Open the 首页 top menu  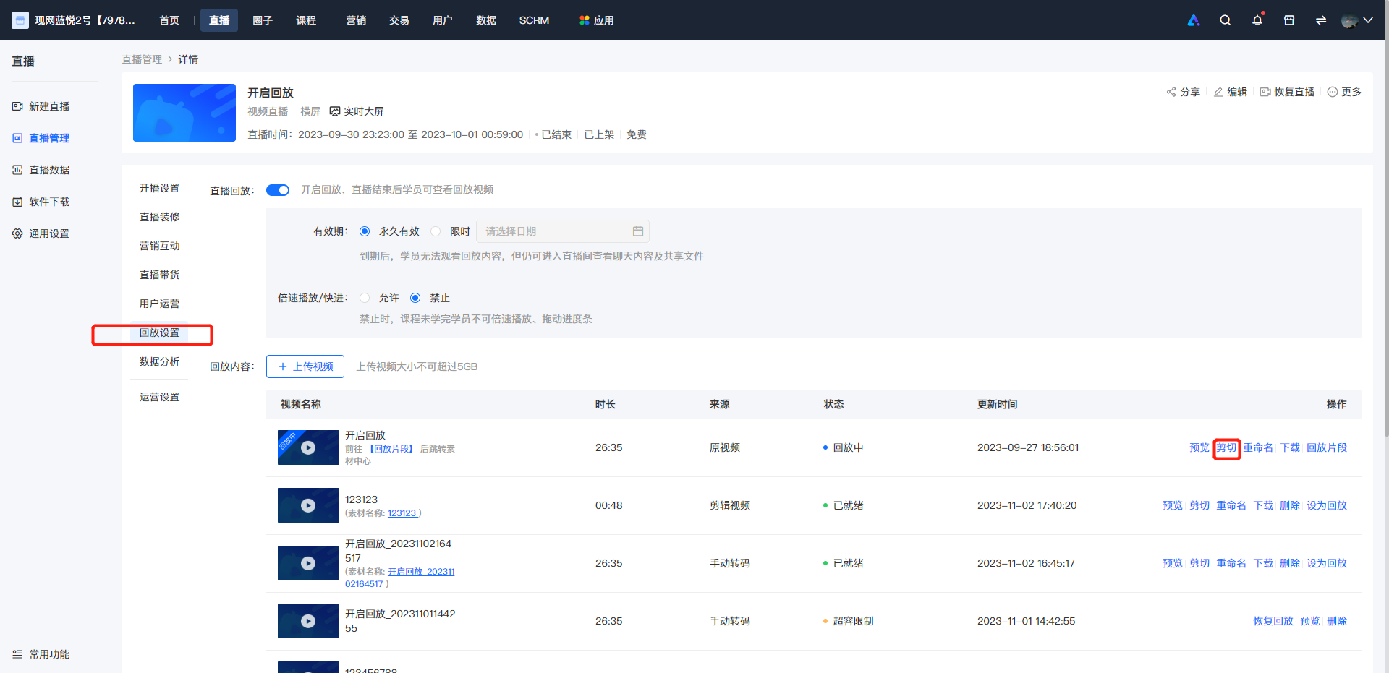(169, 20)
